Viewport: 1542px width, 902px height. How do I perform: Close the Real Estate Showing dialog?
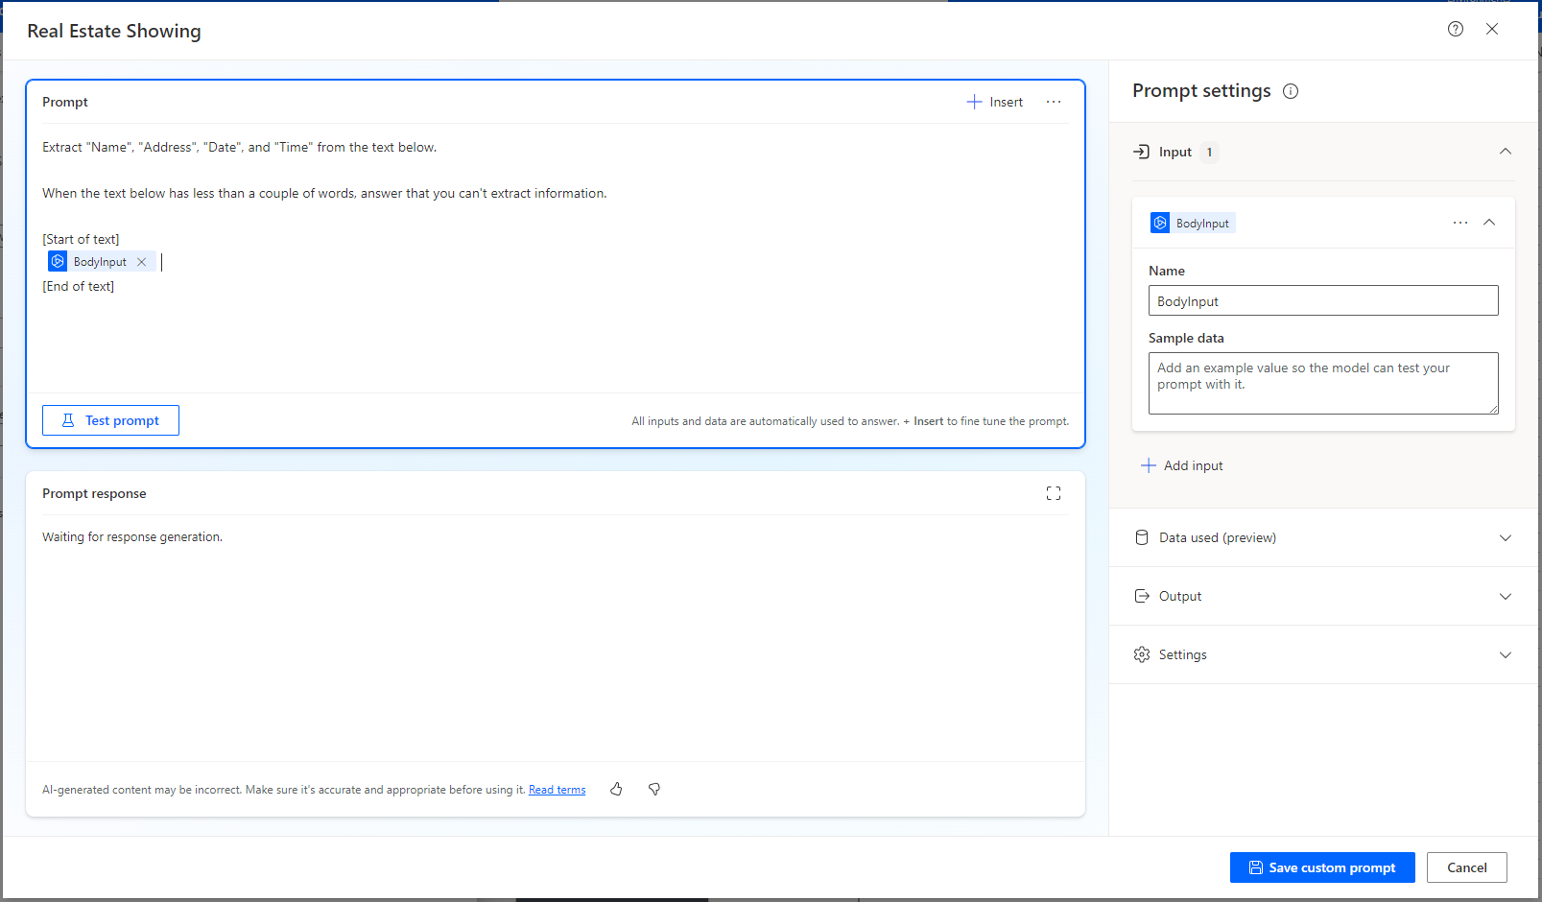[x=1492, y=29]
